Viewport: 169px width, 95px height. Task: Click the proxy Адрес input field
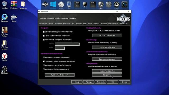pos(67,44)
